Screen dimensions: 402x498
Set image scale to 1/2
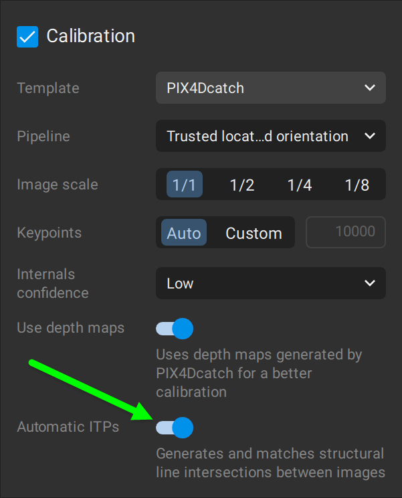(x=242, y=185)
